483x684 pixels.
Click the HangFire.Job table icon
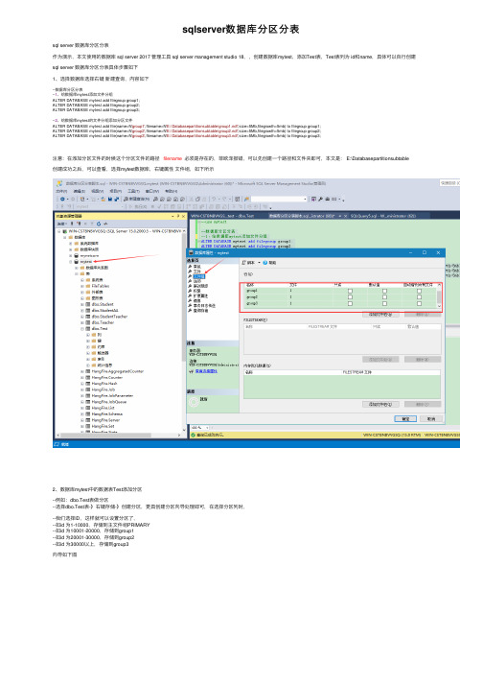coord(87,390)
